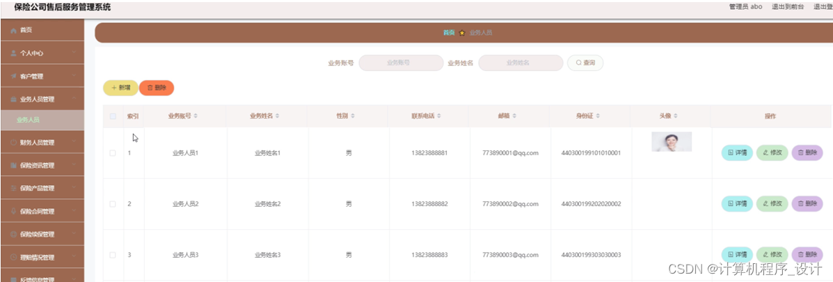Click the cell 业务姓名2
Screen dimensions: 833x282
267,204
